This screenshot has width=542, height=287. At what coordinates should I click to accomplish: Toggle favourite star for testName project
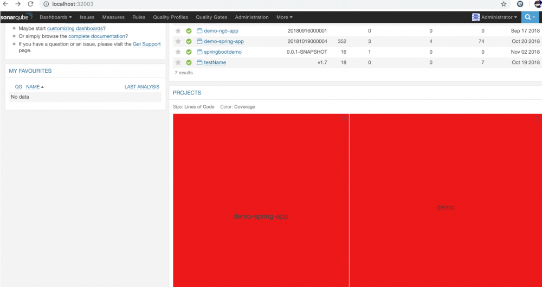178,62
